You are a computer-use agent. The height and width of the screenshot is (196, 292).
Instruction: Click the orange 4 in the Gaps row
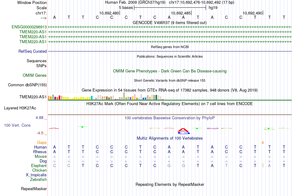[x=262, y=143]
